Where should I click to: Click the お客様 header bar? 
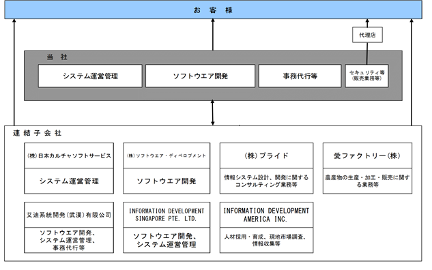click(x=213, y=10)
